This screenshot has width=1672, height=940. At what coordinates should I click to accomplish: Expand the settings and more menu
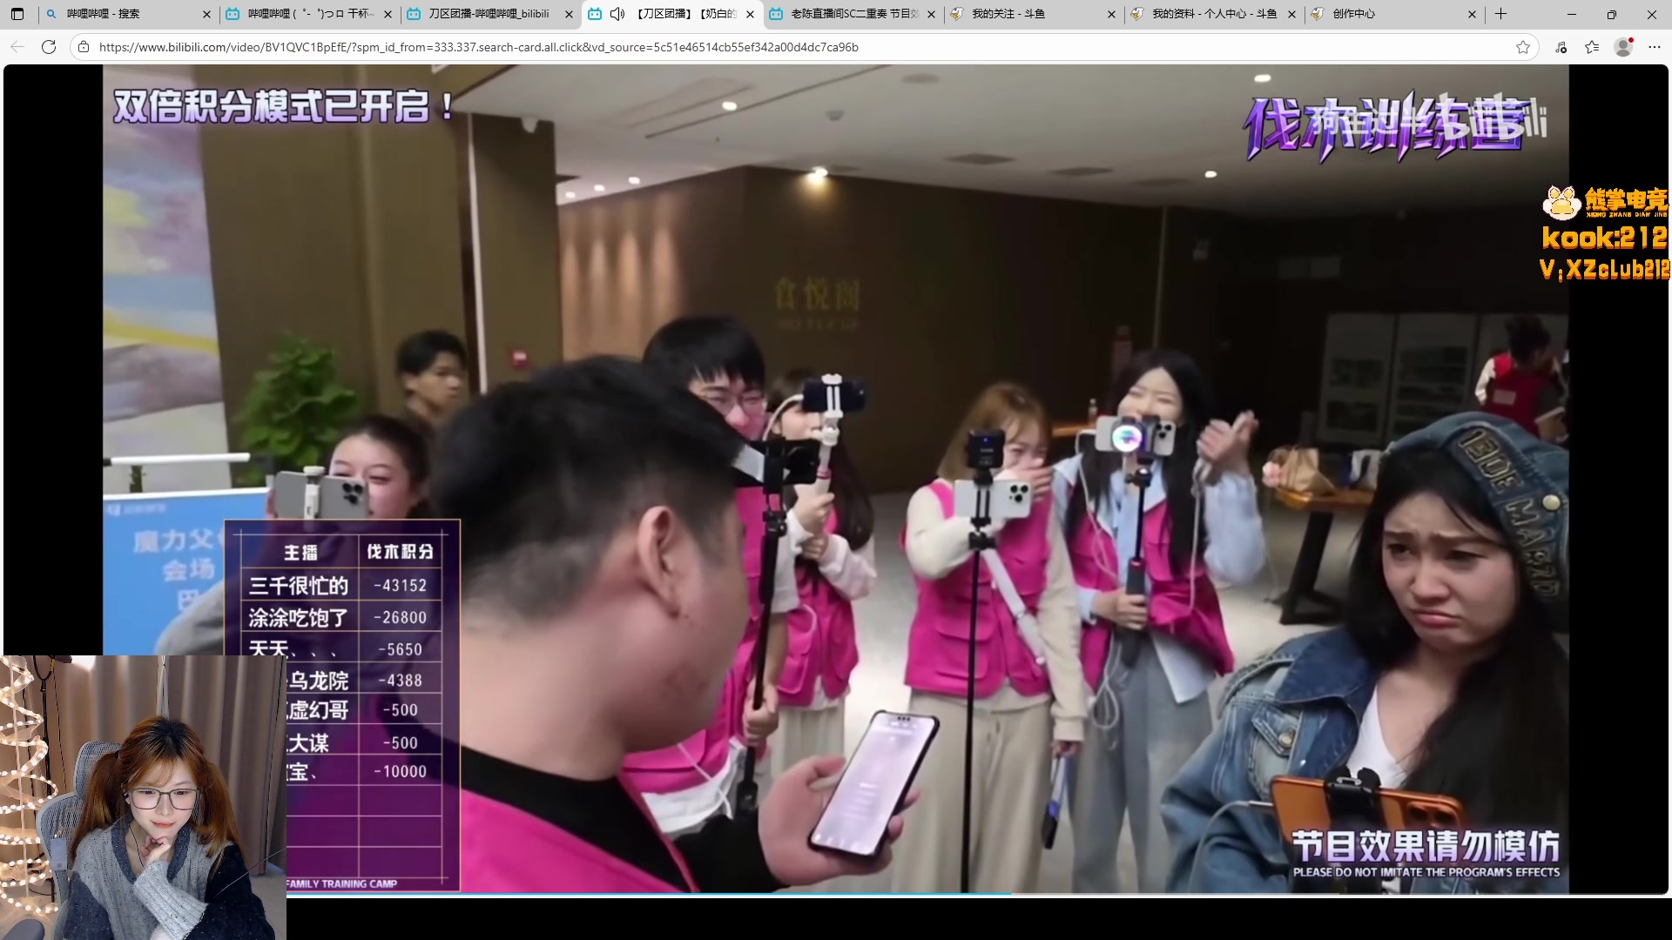[1655, 47]
